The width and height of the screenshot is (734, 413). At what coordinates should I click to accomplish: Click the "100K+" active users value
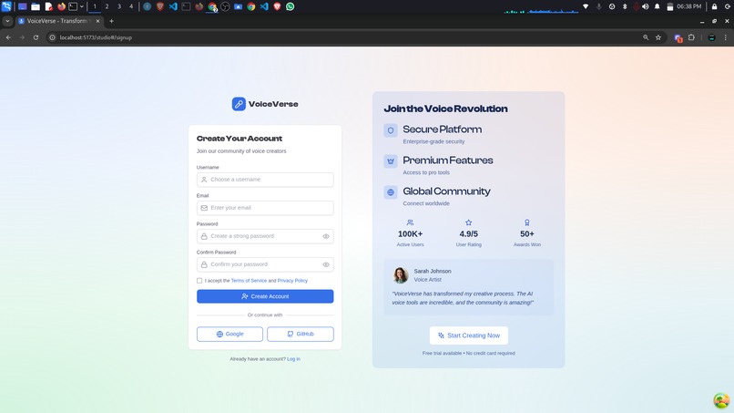410,234
